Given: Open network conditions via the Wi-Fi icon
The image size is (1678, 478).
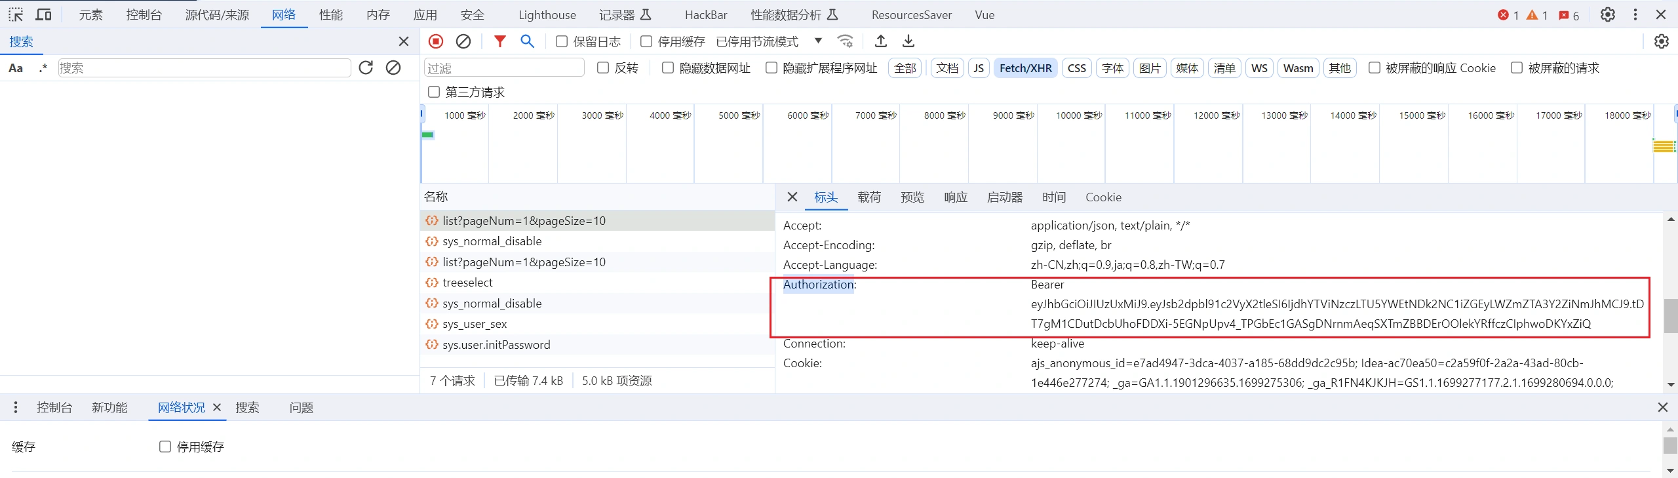Looking at the screenshot, I should point(846,41).
